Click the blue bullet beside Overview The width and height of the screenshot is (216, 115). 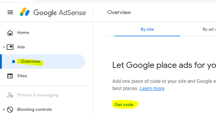[14, 62]
